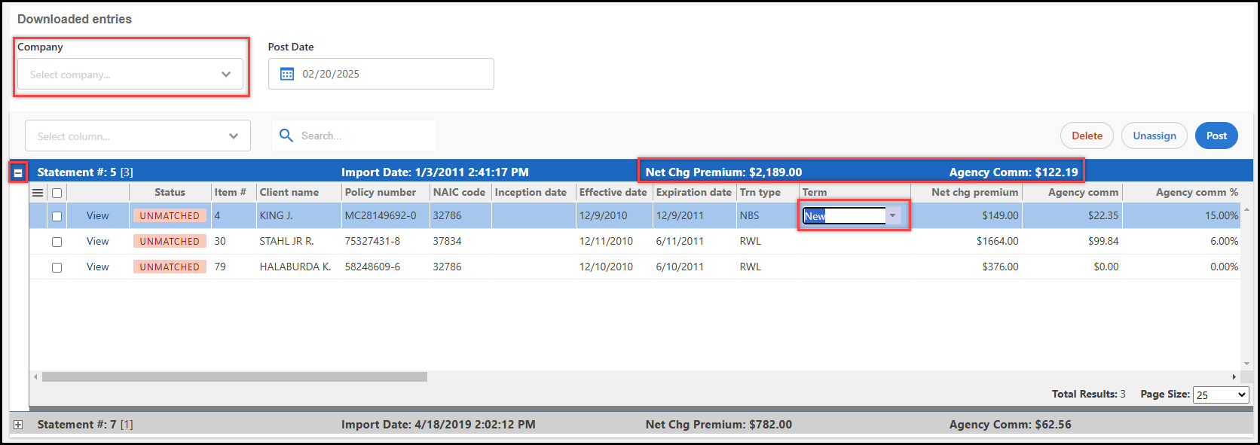This screenshot has width=1260, height=445.
Task: Click the horizontal scrollbar left arrow
Action: [x=35, y=376]
